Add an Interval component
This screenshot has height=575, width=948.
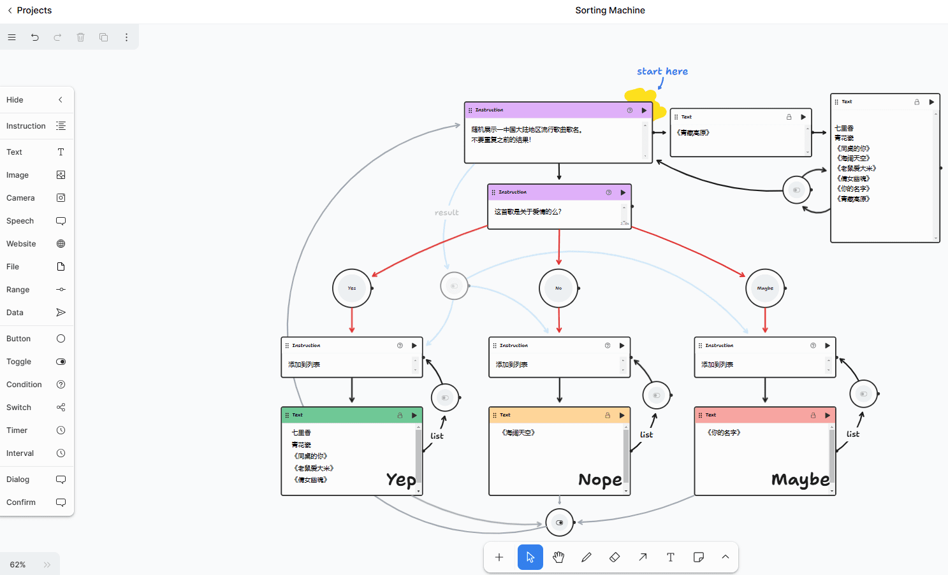tap(36, 453)
